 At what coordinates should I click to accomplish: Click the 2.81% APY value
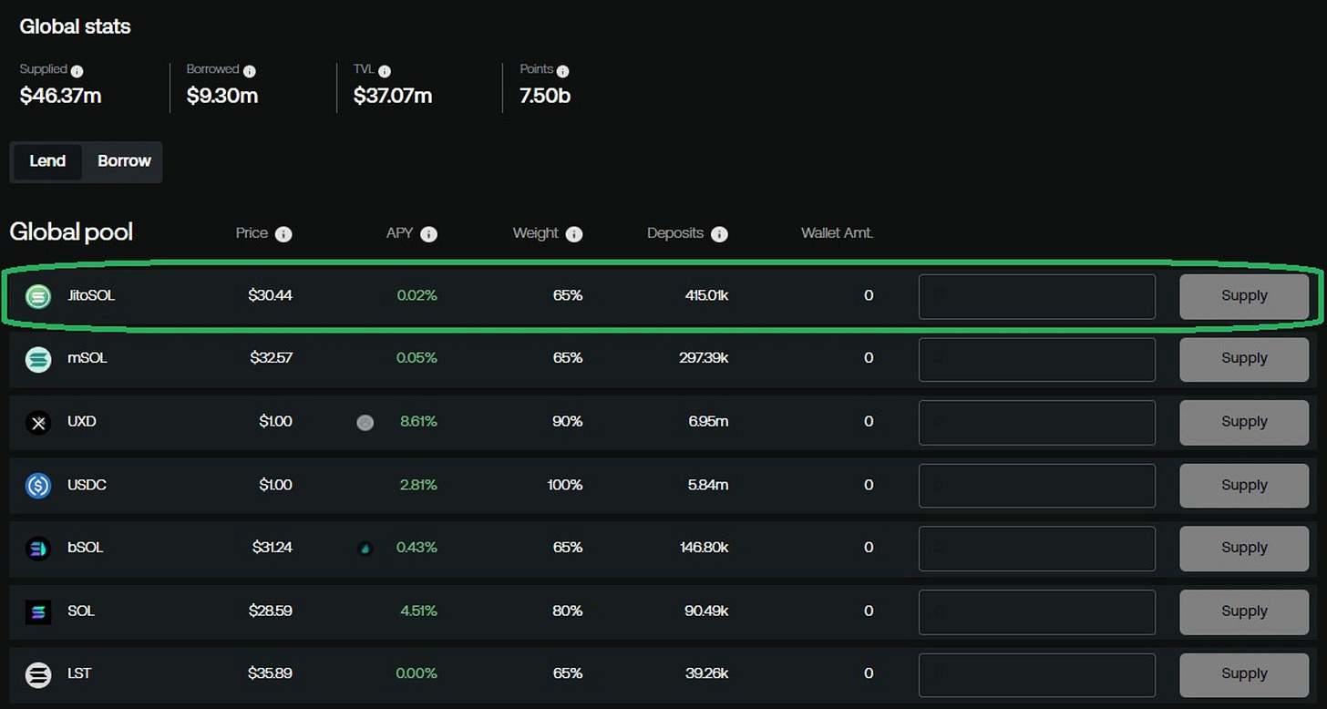(x=418, y=485)
